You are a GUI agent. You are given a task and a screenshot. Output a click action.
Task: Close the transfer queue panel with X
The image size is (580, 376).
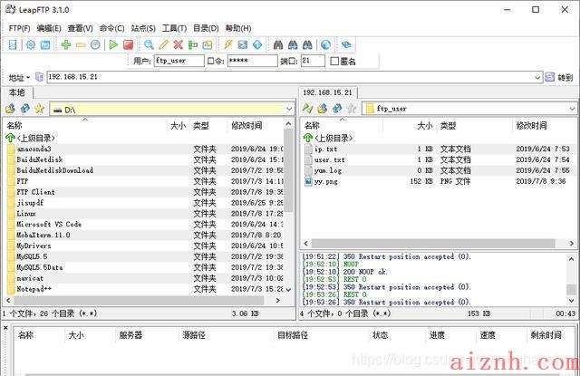6,328
